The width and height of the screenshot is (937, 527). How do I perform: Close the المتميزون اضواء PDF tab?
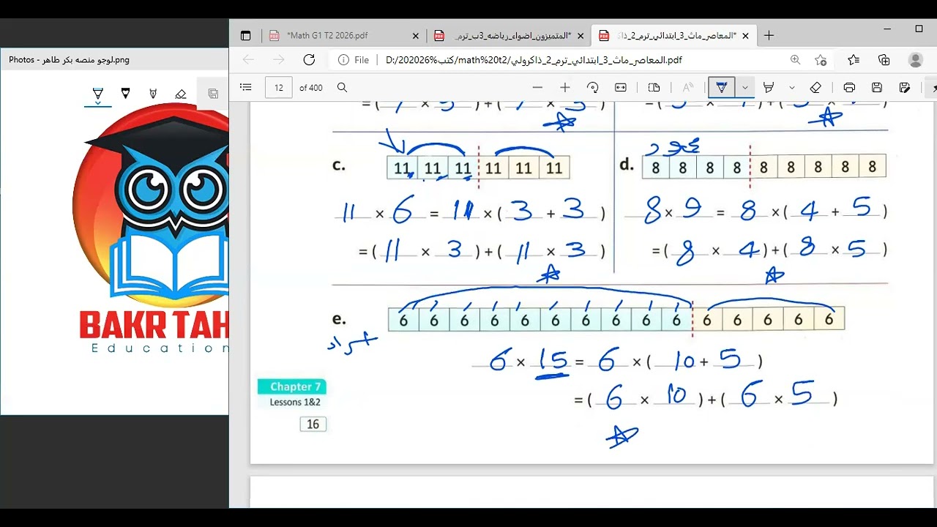click(x=581, y=35)
